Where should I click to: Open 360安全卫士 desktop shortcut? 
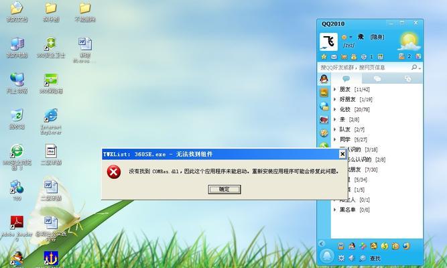(51, 48)
